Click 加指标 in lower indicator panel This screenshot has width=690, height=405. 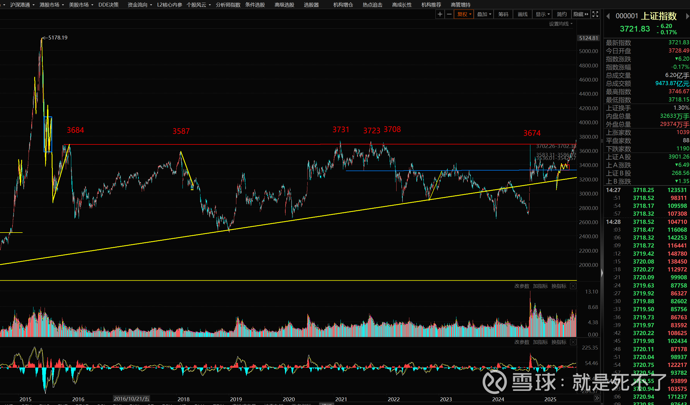(x=540, y=342)
